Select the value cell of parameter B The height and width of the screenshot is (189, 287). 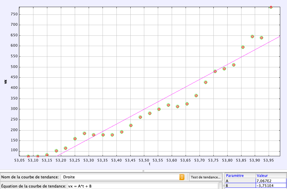coord(271,186)
